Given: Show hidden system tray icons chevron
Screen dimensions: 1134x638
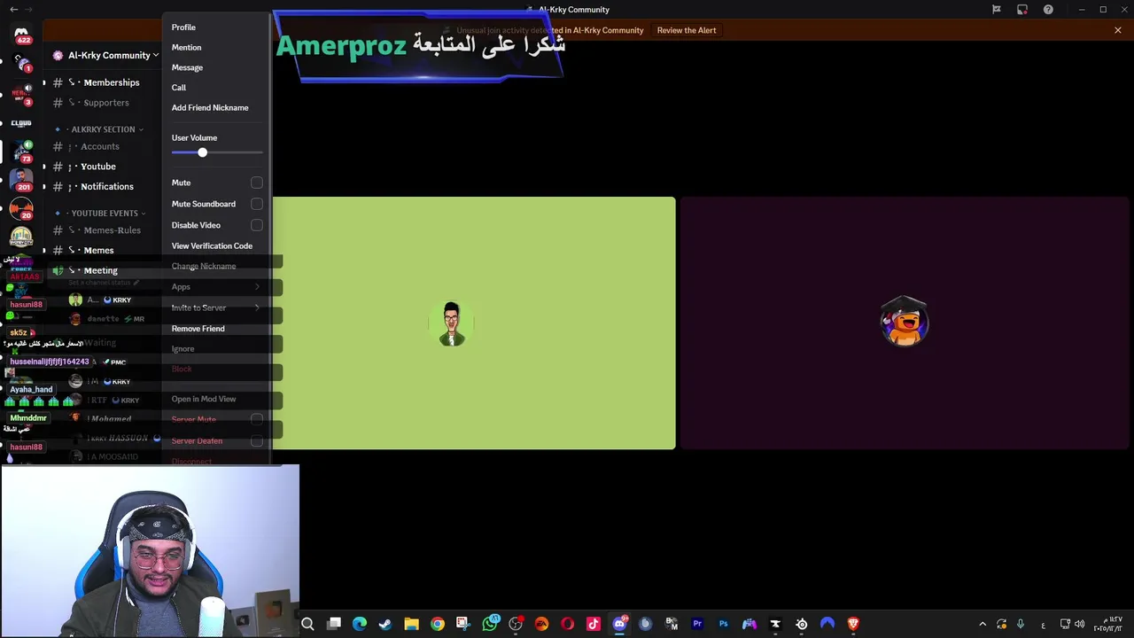Looking at the screenshot, I should click(982, 624).
